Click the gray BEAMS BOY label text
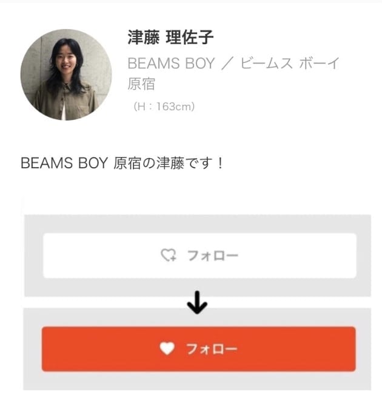Screen dimensions: 382x395 (x=171, y=63)
